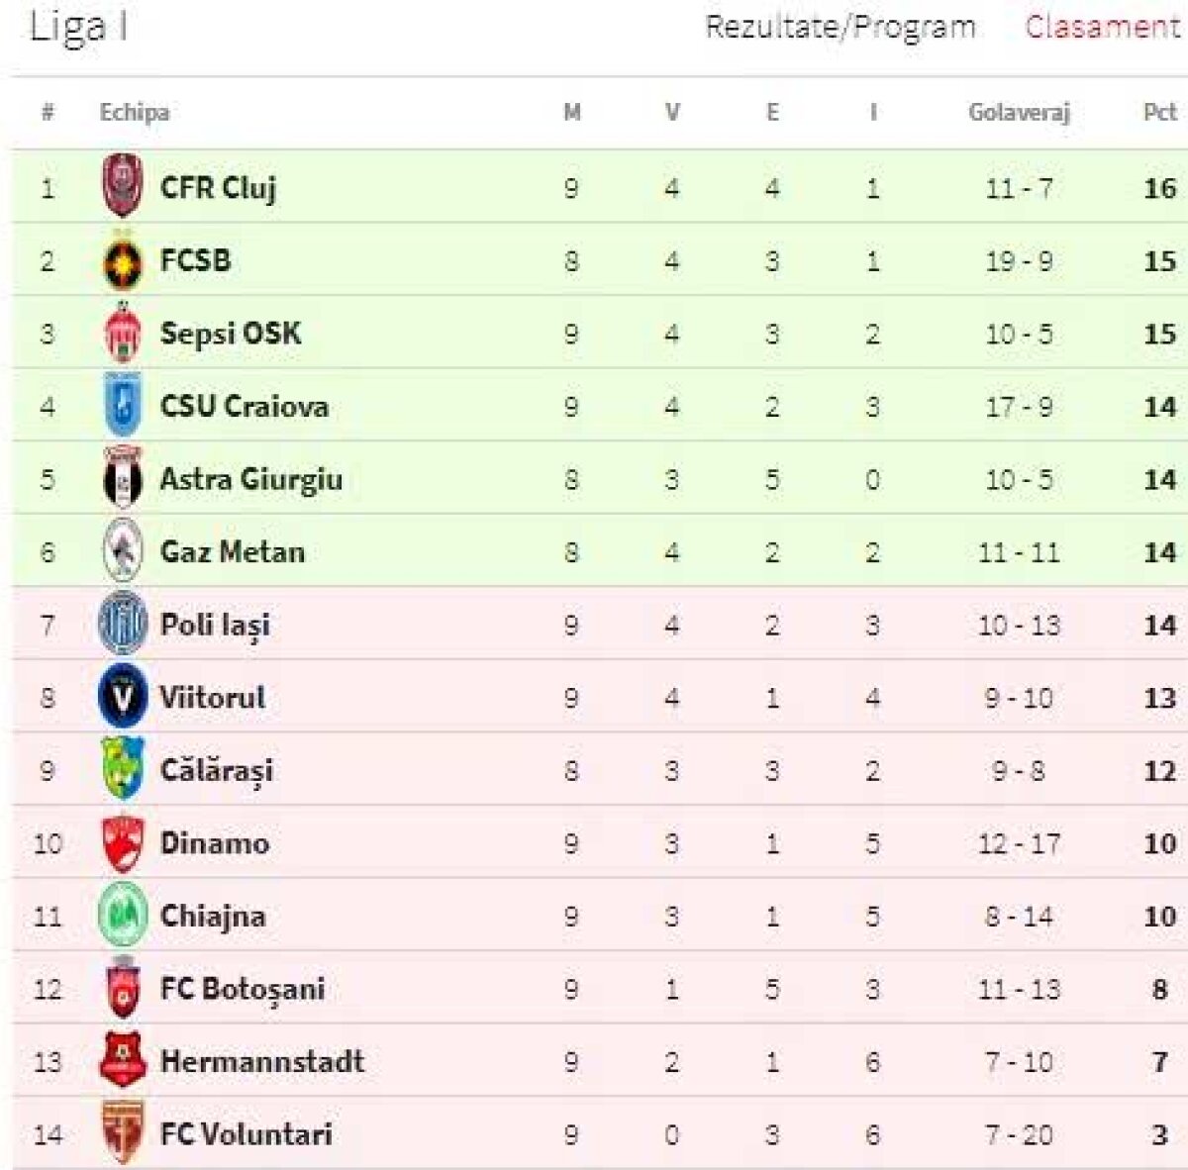This screenshot has width=1188, height=1170.
Task: Sort the table by the Pct column
Action: point(1159,112)
